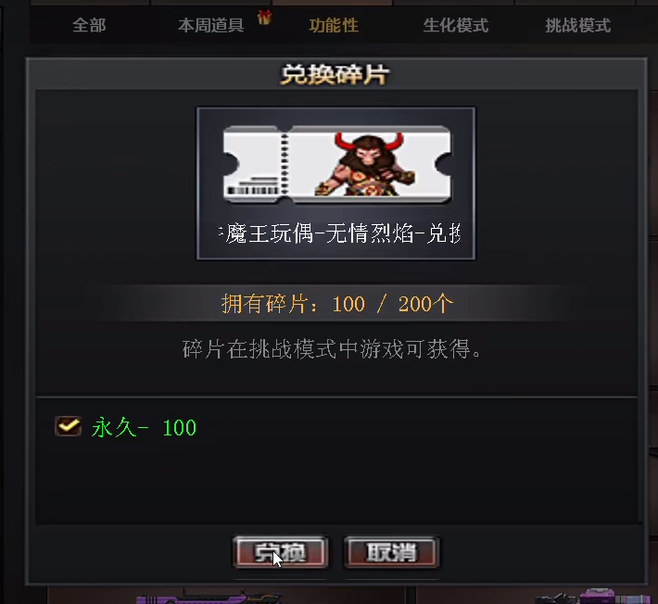This screenshot has width=658, height=604.
Task: Click the green 永久- 100 option label
Action: click(x=144, y=427)
